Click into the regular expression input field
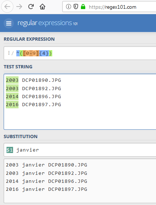156x205 pixels. point(80,53)
